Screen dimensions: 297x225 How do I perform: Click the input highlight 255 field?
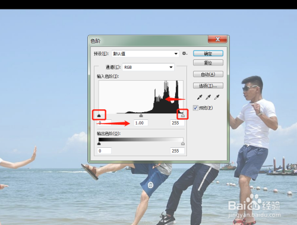tap(178, 123)
